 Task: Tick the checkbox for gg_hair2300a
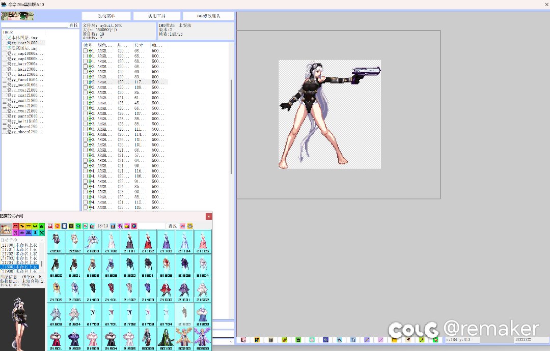point(5,64)
